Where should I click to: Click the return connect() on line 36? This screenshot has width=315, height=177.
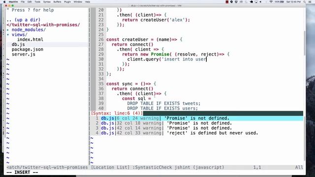coord(132,88)
